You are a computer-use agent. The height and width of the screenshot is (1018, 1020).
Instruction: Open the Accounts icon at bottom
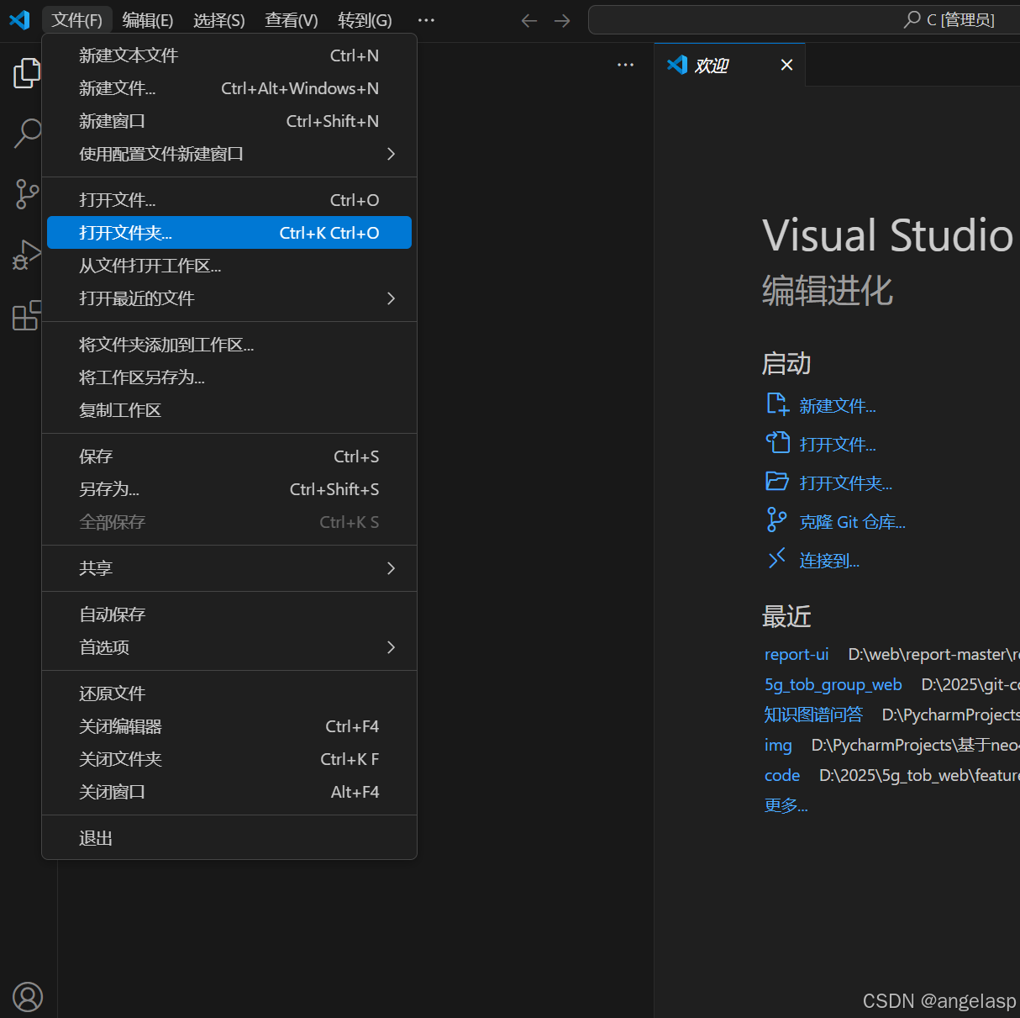click(x=28, y=997)
